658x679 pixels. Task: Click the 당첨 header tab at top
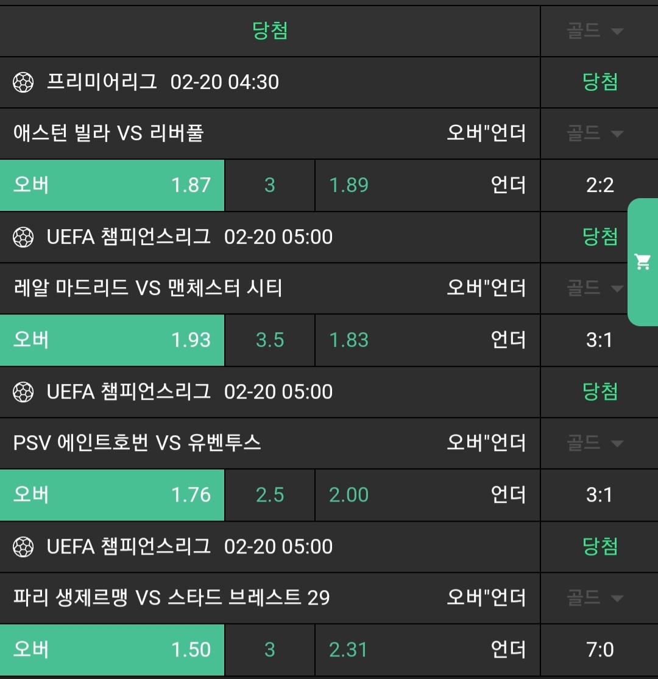(x=270, y=31)
